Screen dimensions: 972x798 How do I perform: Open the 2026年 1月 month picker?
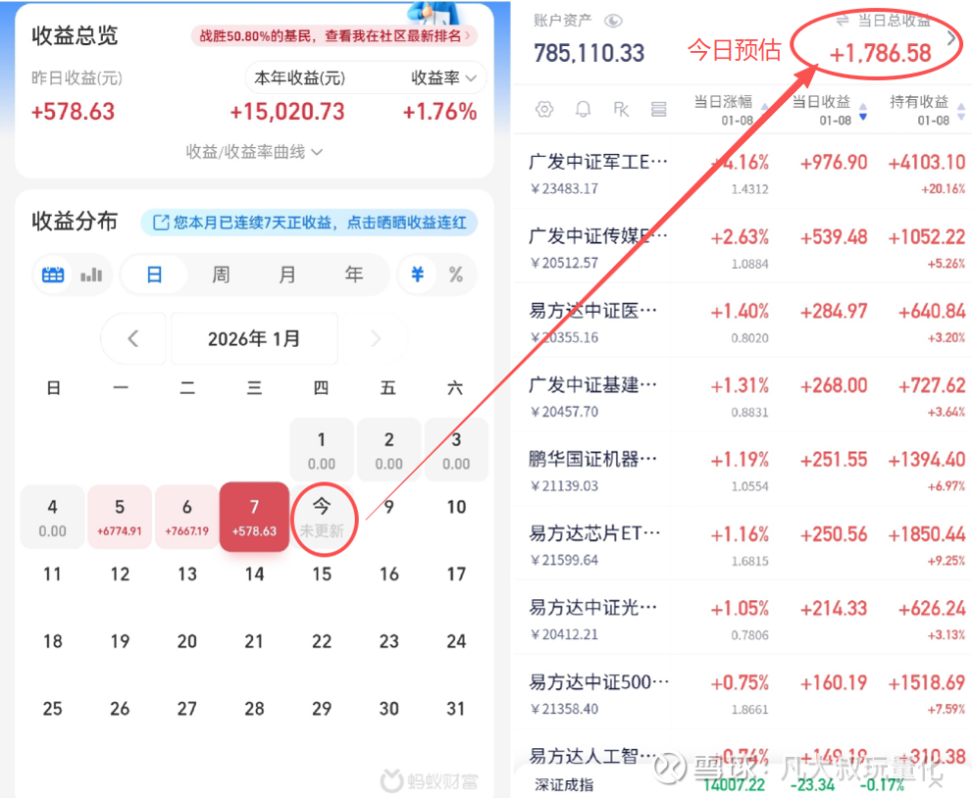(254, 338)
